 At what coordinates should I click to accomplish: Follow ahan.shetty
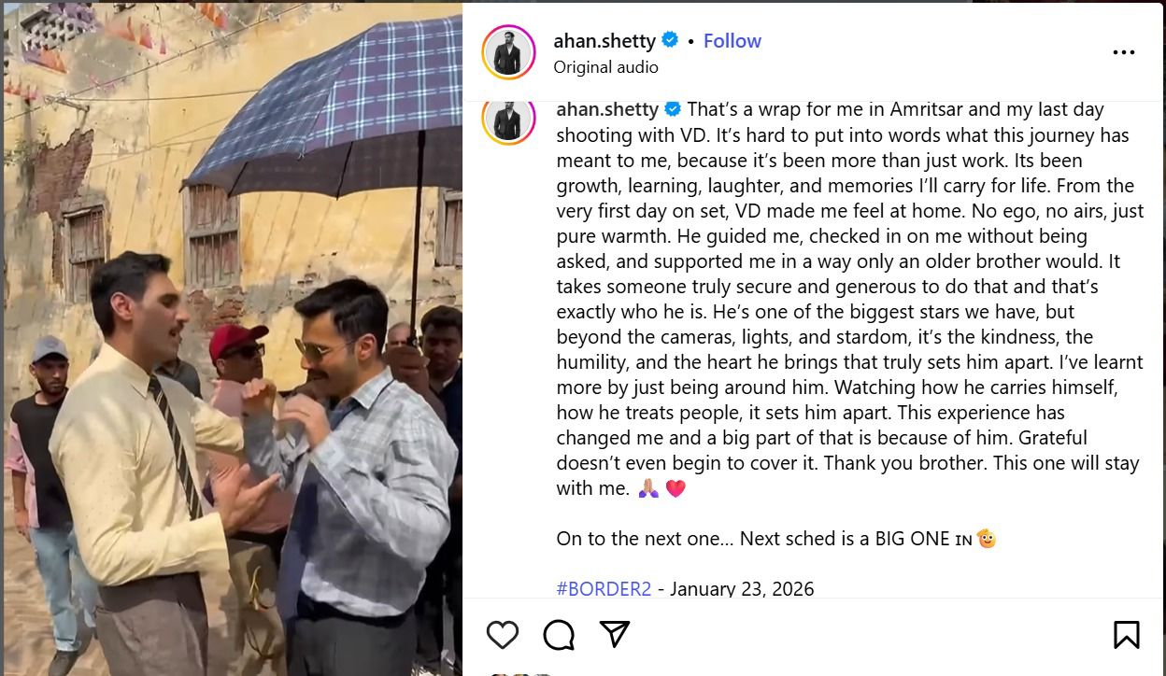732,41
